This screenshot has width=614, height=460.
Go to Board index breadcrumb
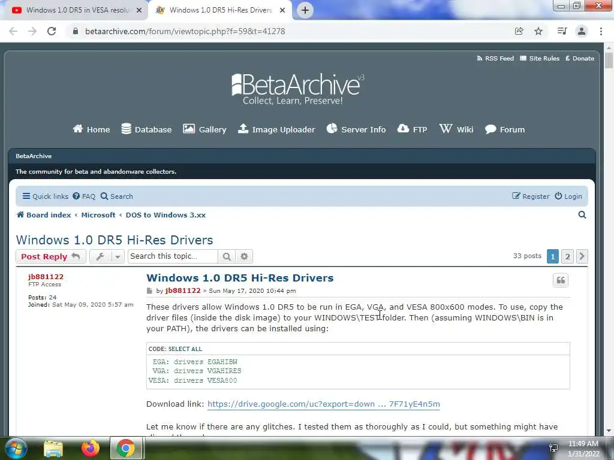[44, 215]
